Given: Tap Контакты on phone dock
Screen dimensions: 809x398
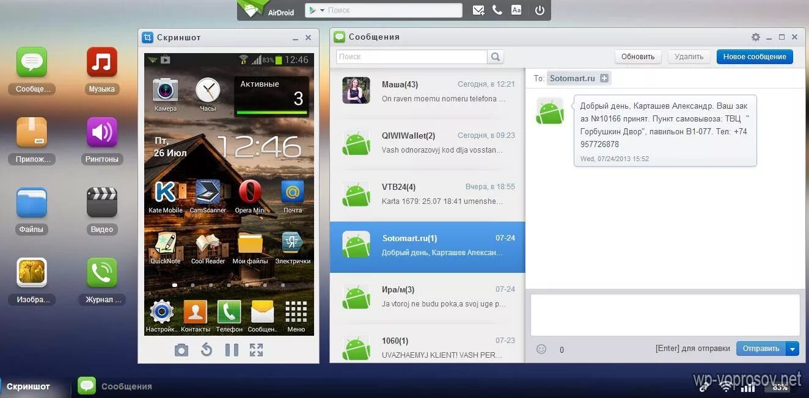Looking at the screenshot, I should coord(196,316).
